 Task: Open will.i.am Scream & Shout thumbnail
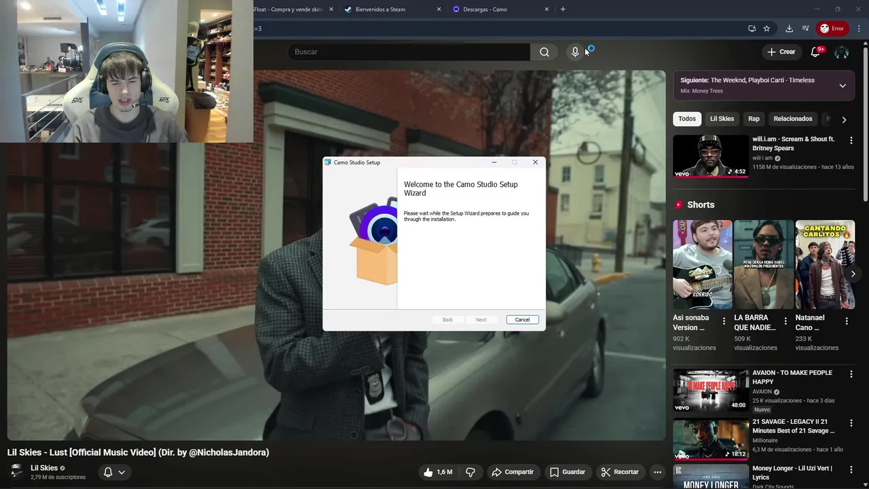tap(711, 156)
